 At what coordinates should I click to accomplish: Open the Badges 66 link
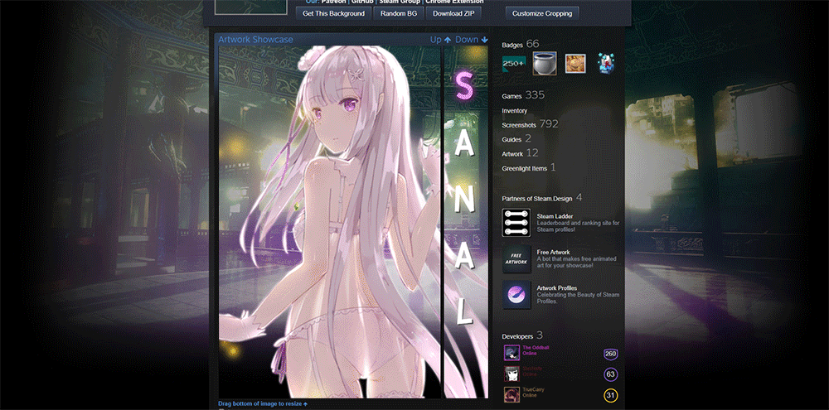521,44
